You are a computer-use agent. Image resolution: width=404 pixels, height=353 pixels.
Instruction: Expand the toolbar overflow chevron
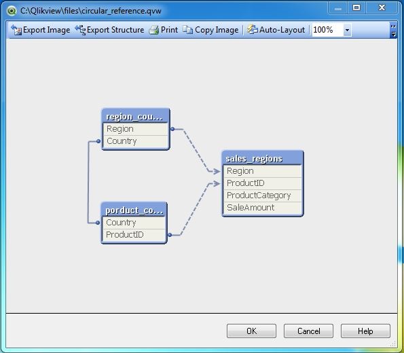(393, 30)
